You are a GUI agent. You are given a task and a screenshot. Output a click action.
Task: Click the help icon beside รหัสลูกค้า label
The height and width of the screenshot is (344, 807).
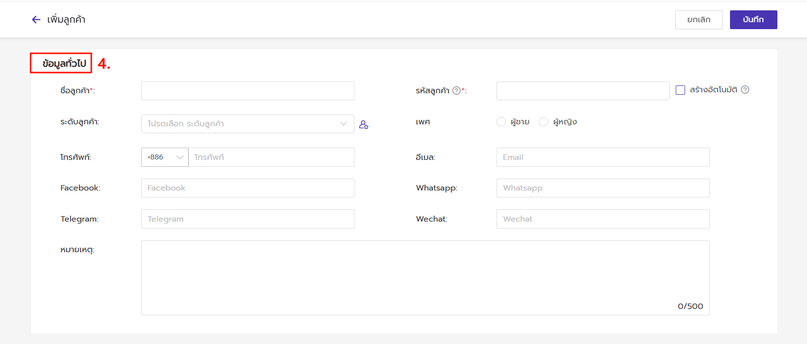(x=457, y=90)
